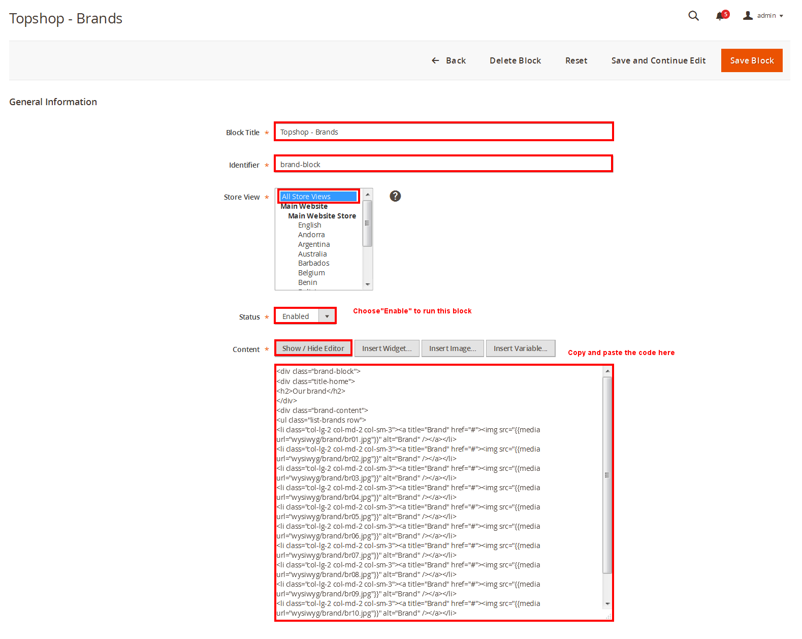
Task: Click Insert Image... button
Action: click(x=453, y=348)
